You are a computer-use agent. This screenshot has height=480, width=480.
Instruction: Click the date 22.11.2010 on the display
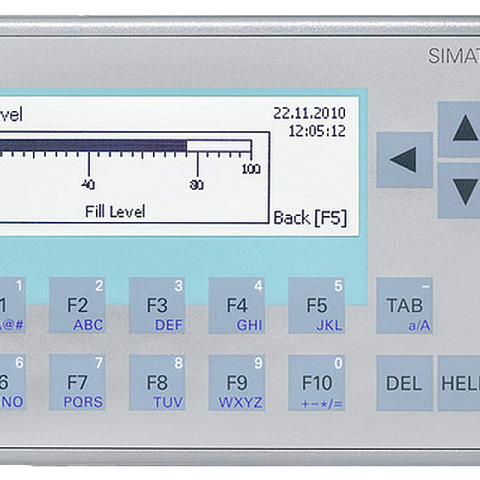[x=309, y=113]
